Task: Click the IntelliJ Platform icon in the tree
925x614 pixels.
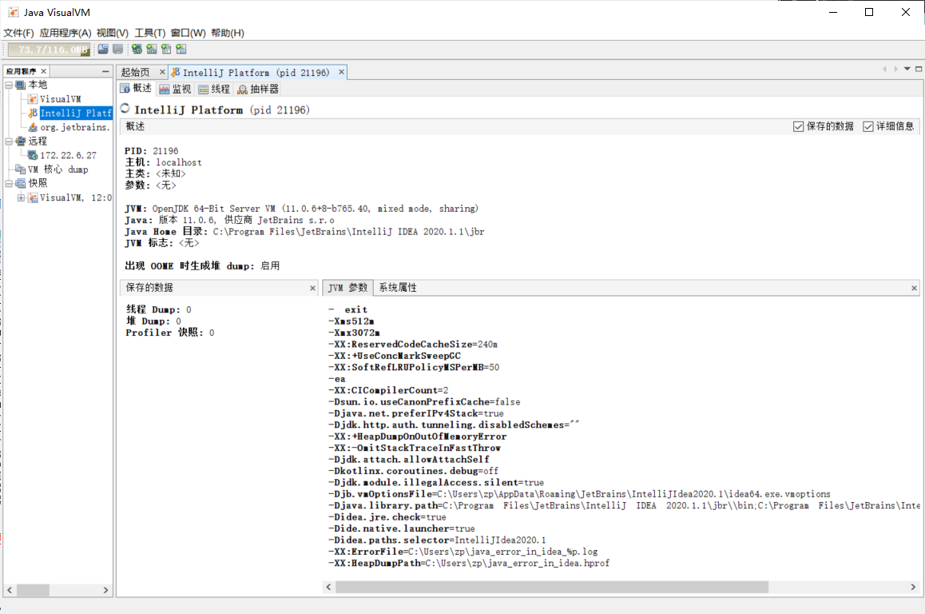Action: tap(33, 113)
